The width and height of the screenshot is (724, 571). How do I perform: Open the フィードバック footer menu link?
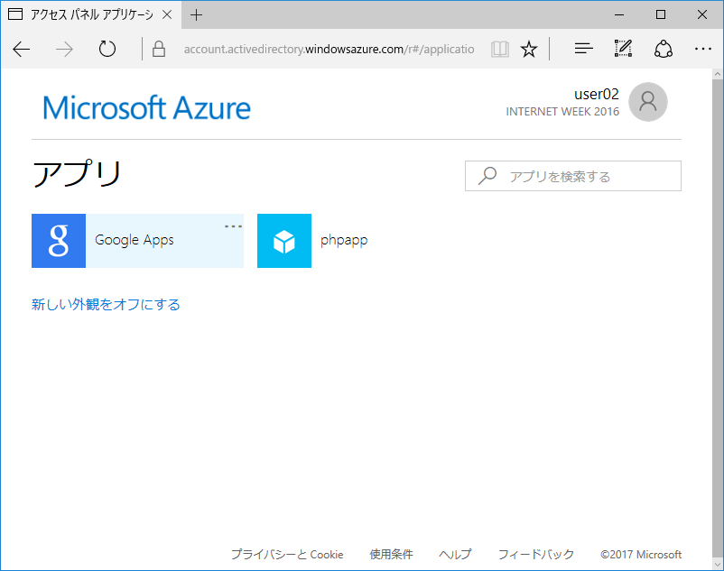pyautogui.click(x=535, y=554)
